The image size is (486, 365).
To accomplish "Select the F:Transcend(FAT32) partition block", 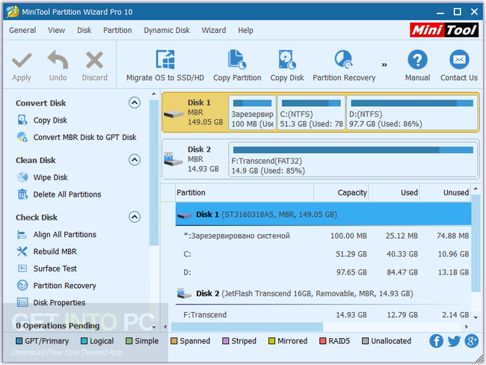I will point(353,159).
